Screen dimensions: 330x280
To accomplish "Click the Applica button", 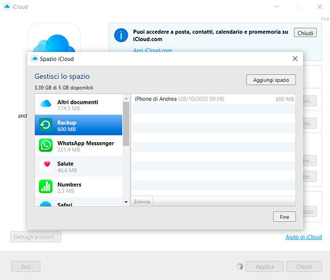I will coord(265,266).
